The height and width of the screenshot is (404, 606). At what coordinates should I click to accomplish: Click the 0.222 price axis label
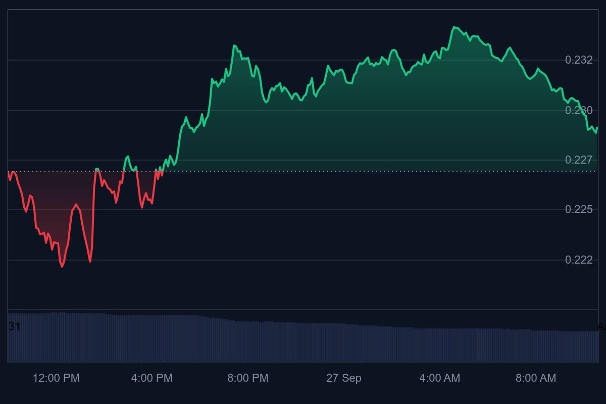tap(579, 260)
